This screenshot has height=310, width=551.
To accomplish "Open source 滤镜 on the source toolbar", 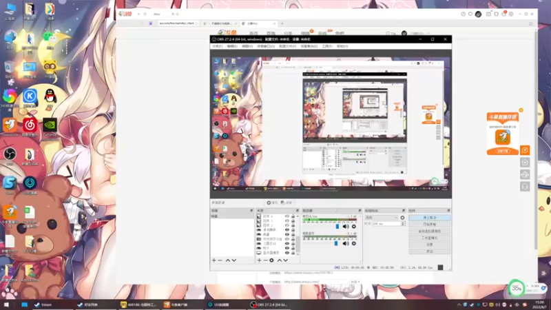I will [x=287, y=203].
